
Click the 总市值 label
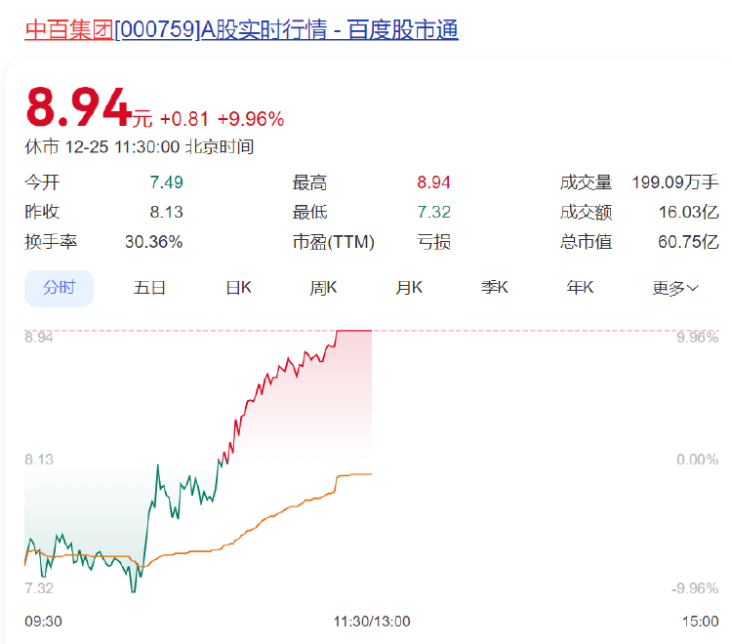pos(586,242)
